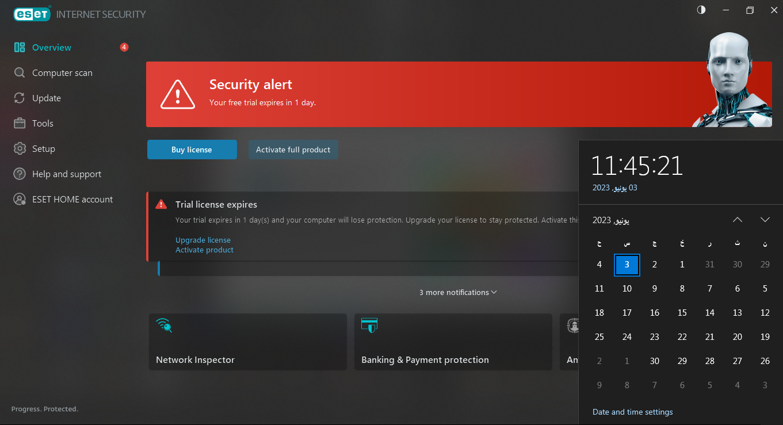Select day 17 in calendar

coord(627,313)
